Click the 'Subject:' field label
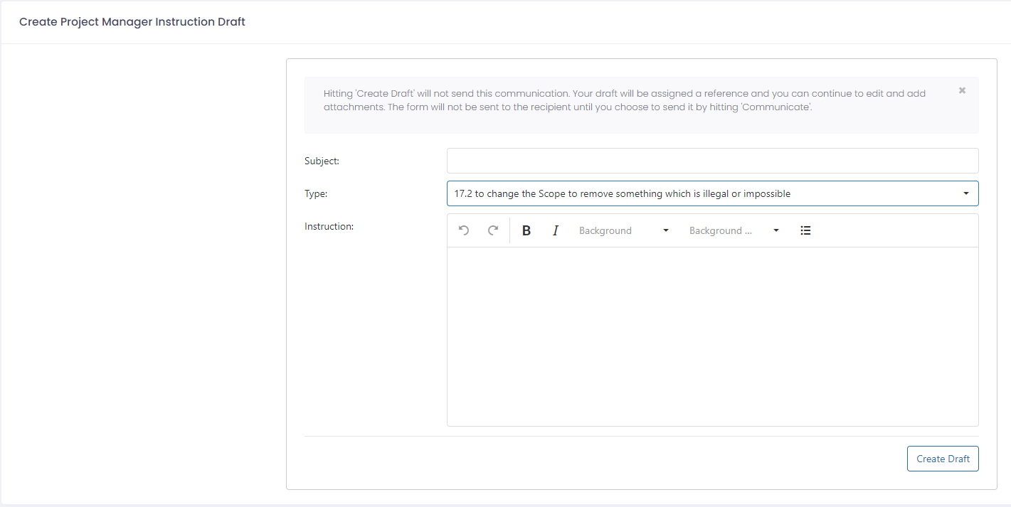The width and height of the screenshot is (1011, 507). coord(322,161)
